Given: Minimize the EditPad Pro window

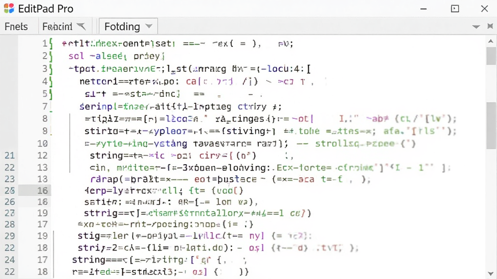Looking at the screenshot, I should point(423,9).
